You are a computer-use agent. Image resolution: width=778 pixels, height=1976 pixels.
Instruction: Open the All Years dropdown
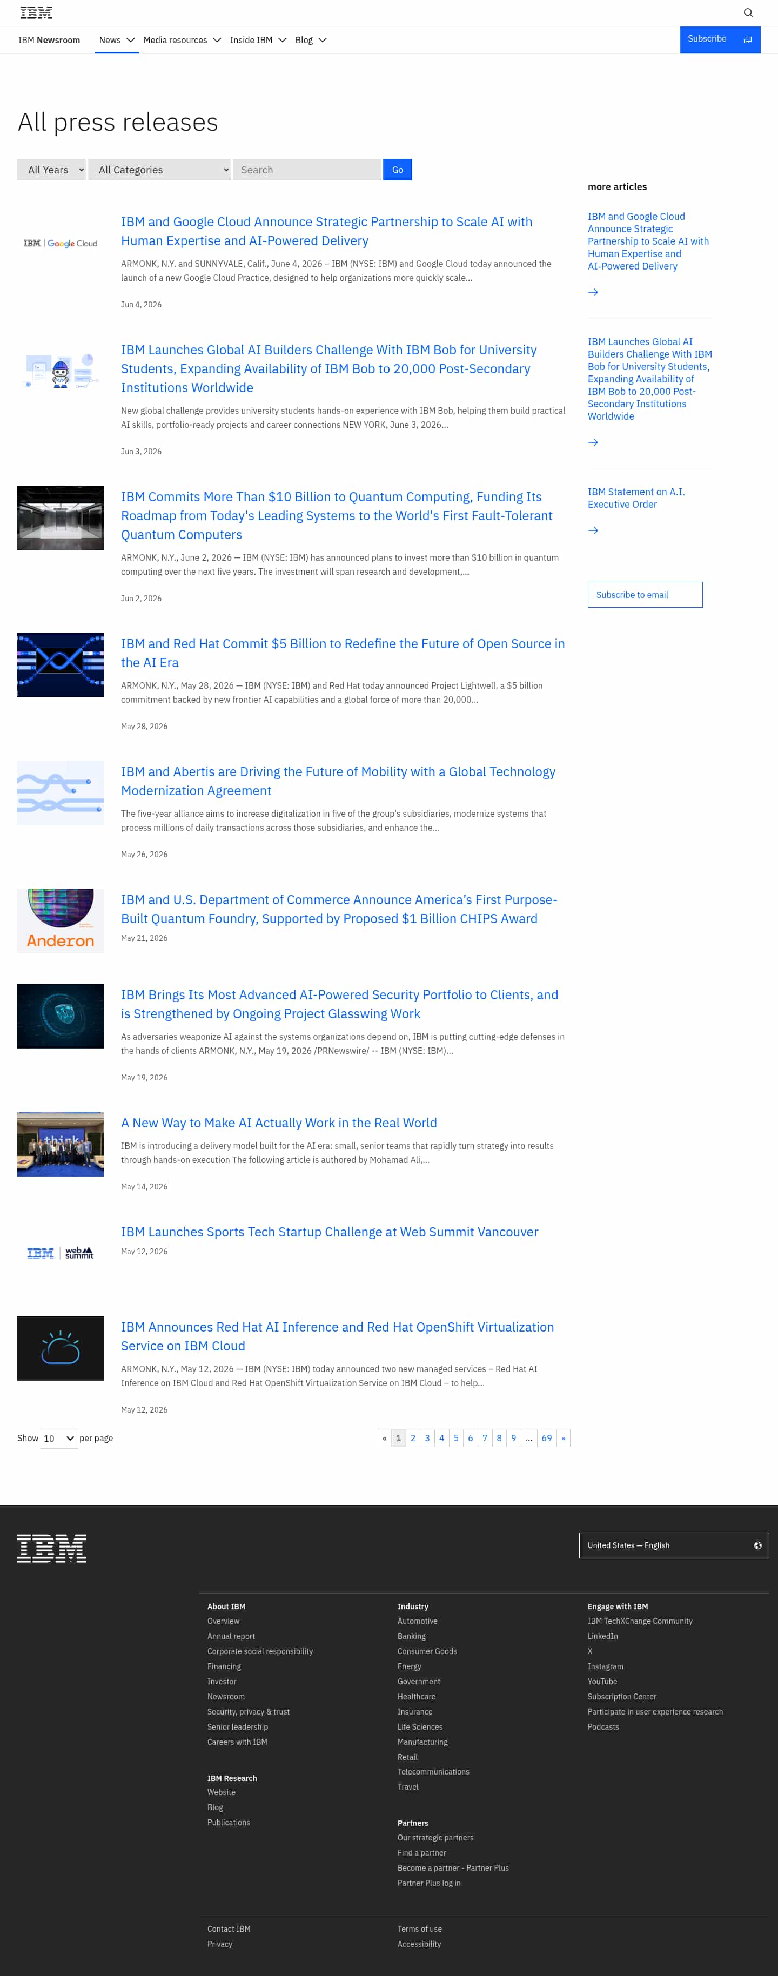click(51, 170)
